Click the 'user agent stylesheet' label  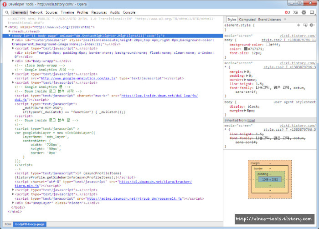(294, 102)
